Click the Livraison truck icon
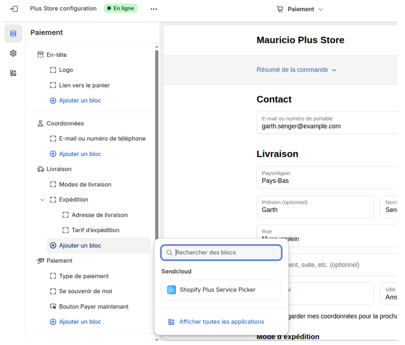 tap(40, 169)
